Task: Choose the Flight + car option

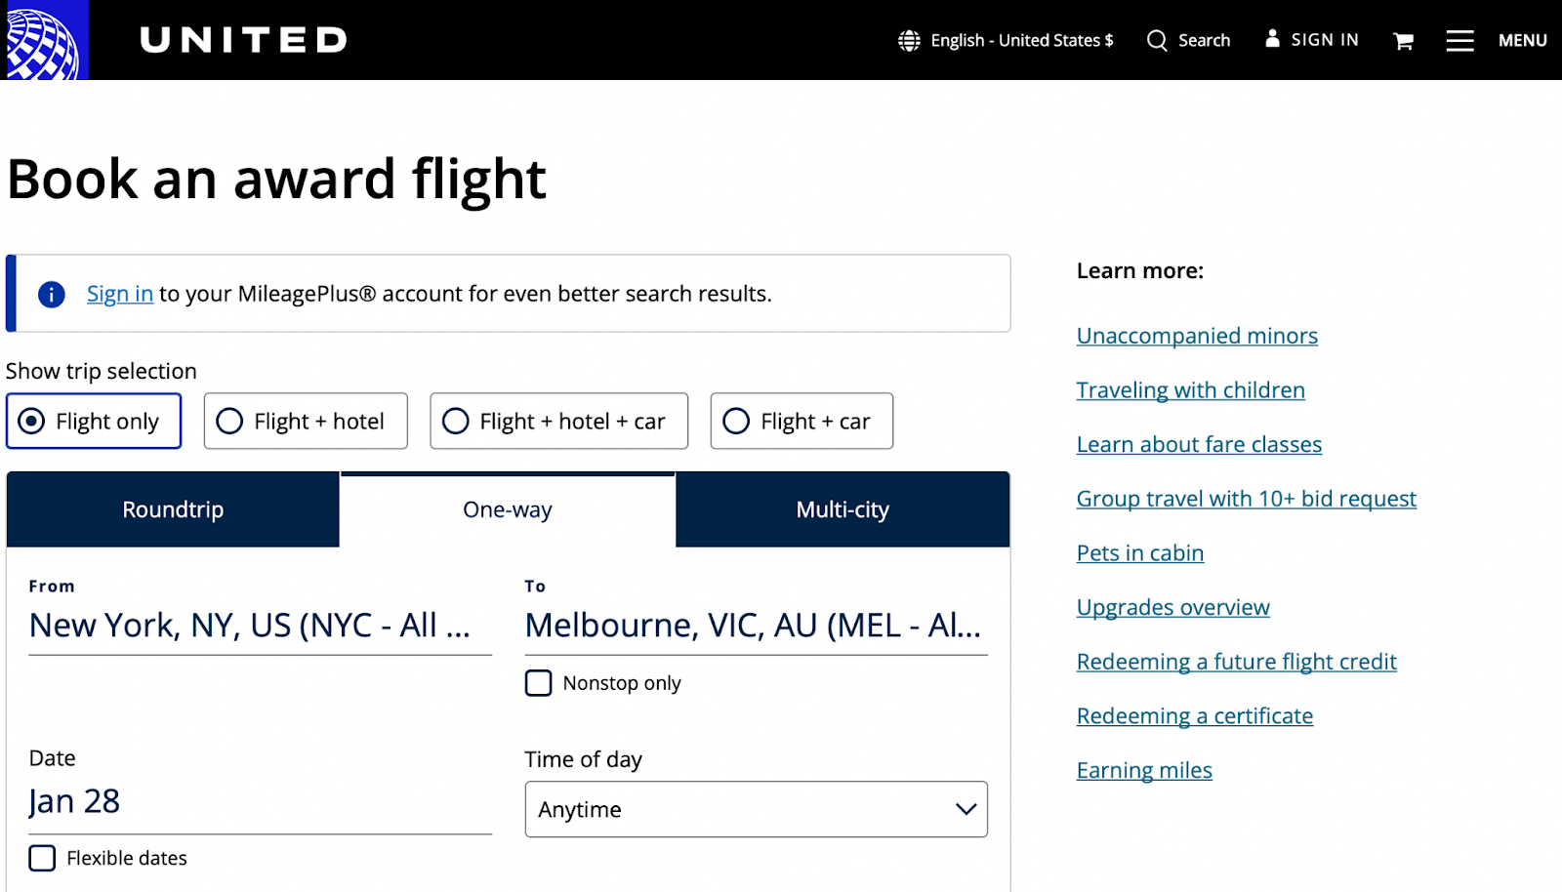Action: click(802, 421)
